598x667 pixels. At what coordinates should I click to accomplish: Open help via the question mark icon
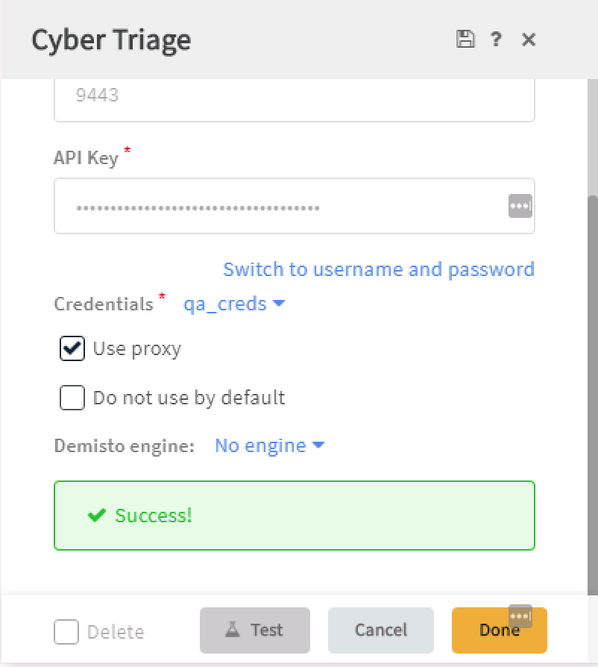pos(496,40)
